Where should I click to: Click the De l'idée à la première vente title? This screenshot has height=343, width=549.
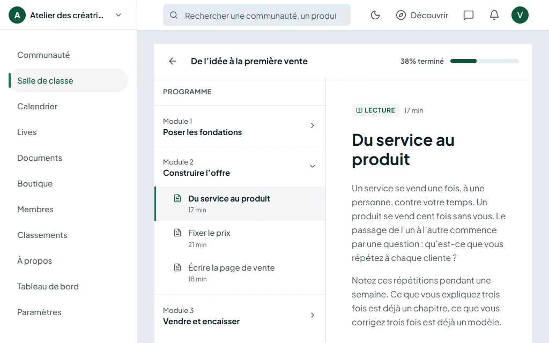tap(249, 61)
